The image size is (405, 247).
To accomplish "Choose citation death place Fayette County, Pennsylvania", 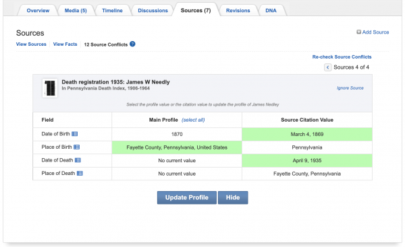I will (307, 174).
